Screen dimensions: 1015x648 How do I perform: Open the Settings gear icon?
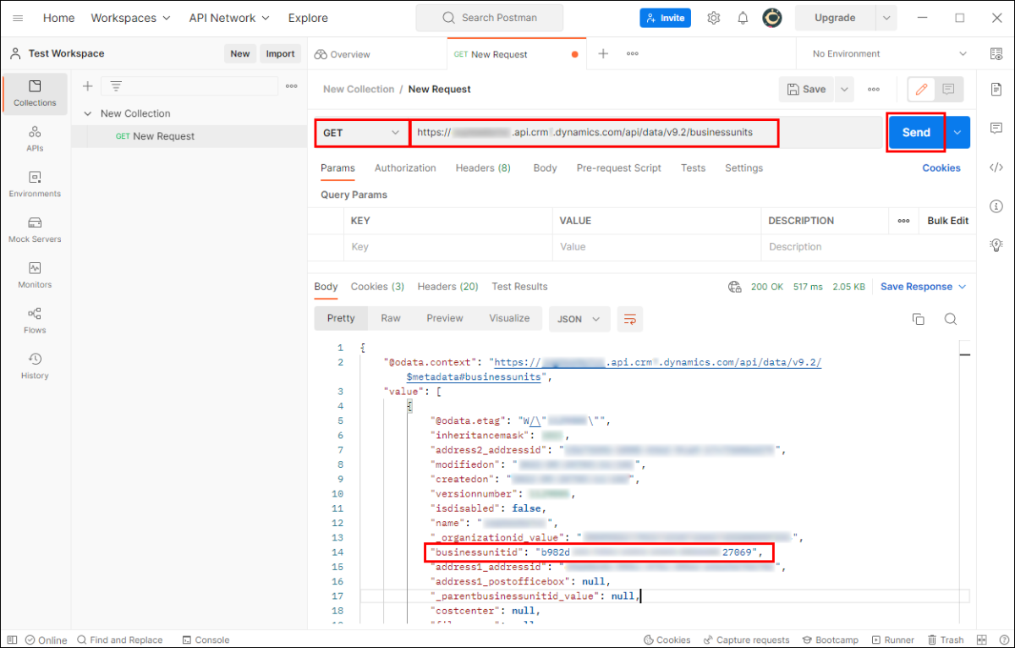coord(714,18)
